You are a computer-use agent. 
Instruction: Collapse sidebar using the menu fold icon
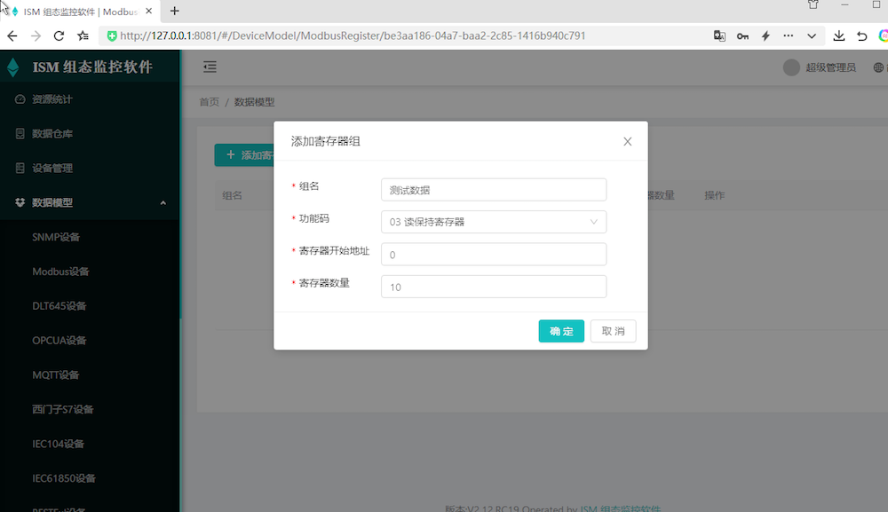(210, 67)
